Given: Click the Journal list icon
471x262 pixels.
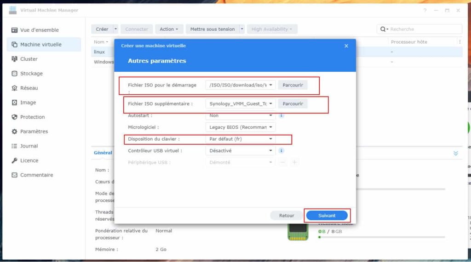Looking at the screenshot, I should (14, 146).
